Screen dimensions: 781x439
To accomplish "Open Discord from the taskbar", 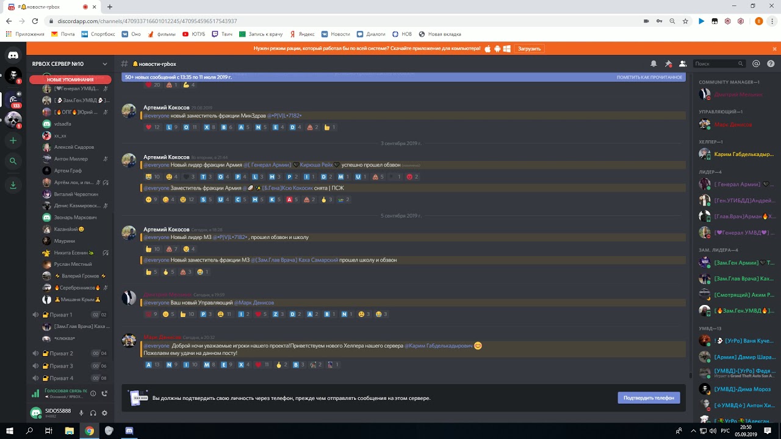I will [129, 430].
